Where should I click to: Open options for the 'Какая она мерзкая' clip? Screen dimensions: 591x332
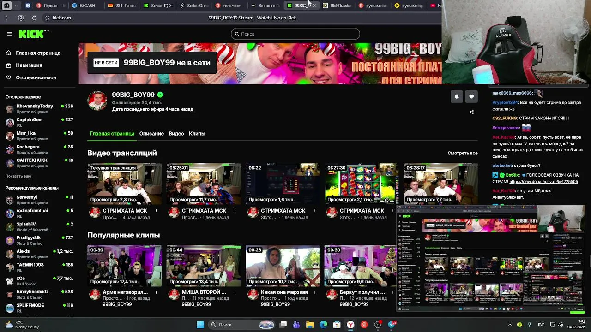[x=314, y=292]
